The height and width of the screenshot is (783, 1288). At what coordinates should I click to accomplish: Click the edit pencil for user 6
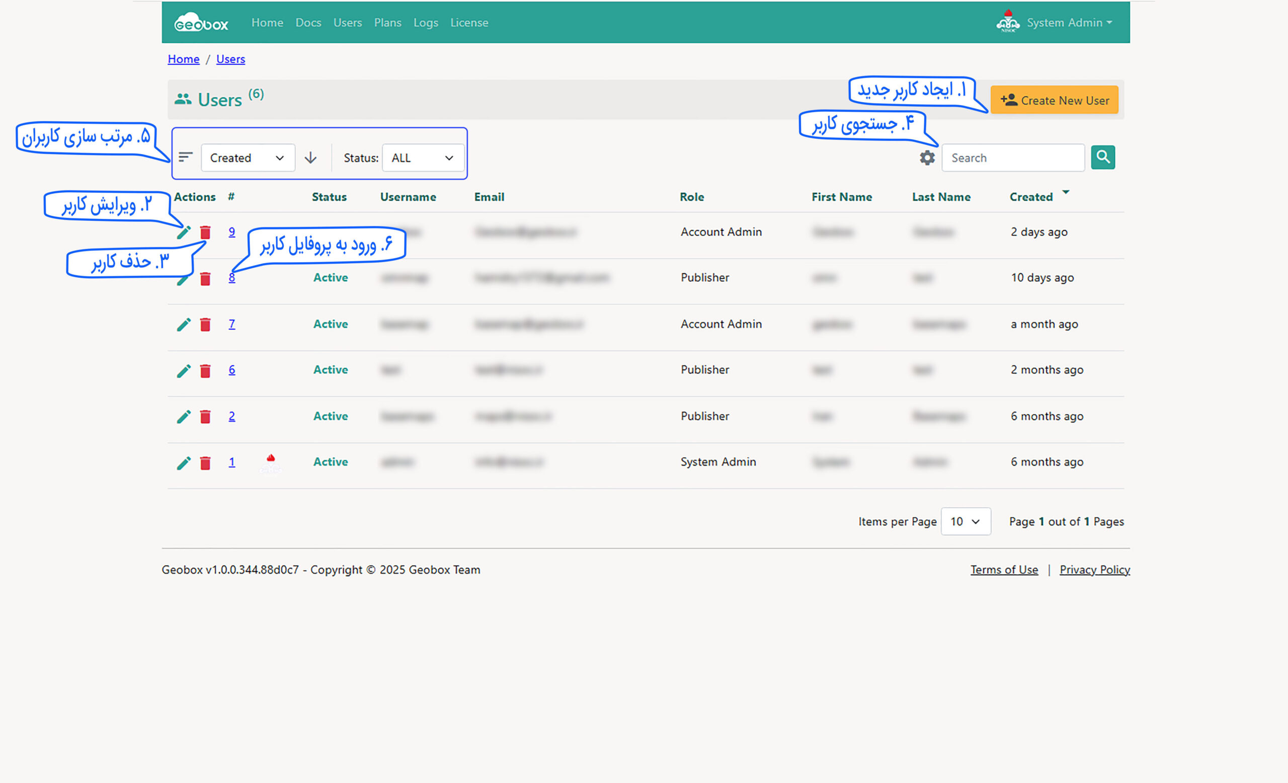[x=184, y=370]
